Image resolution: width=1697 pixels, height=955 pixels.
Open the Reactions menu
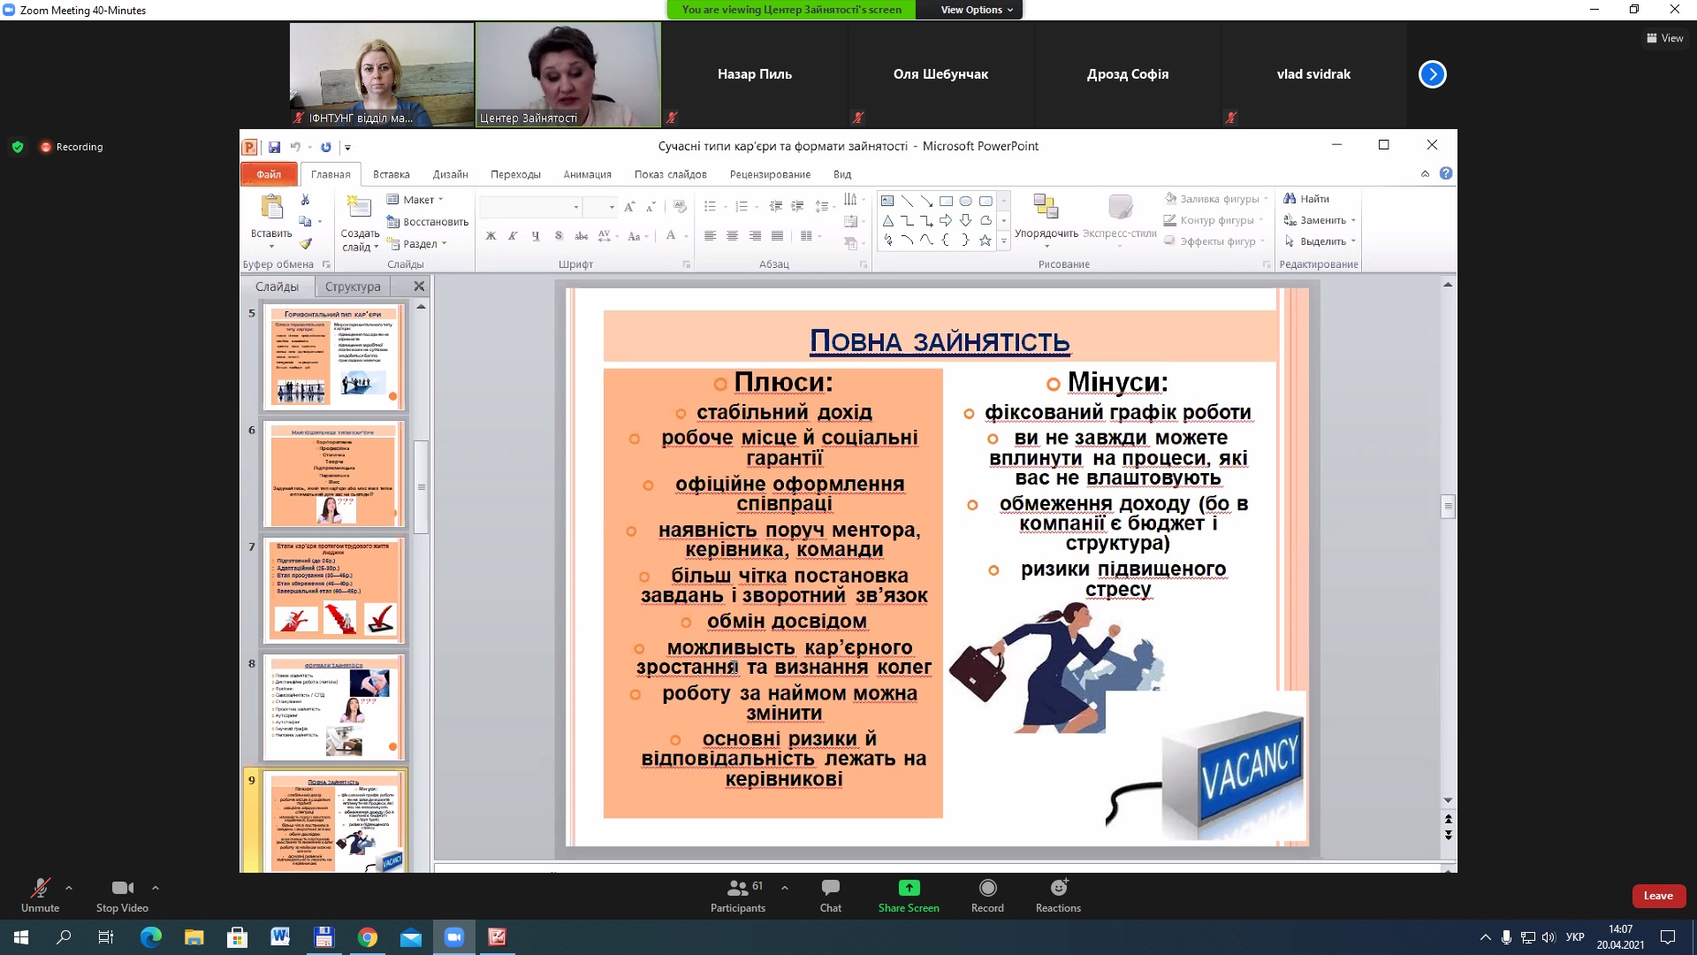click(1058, 888)
